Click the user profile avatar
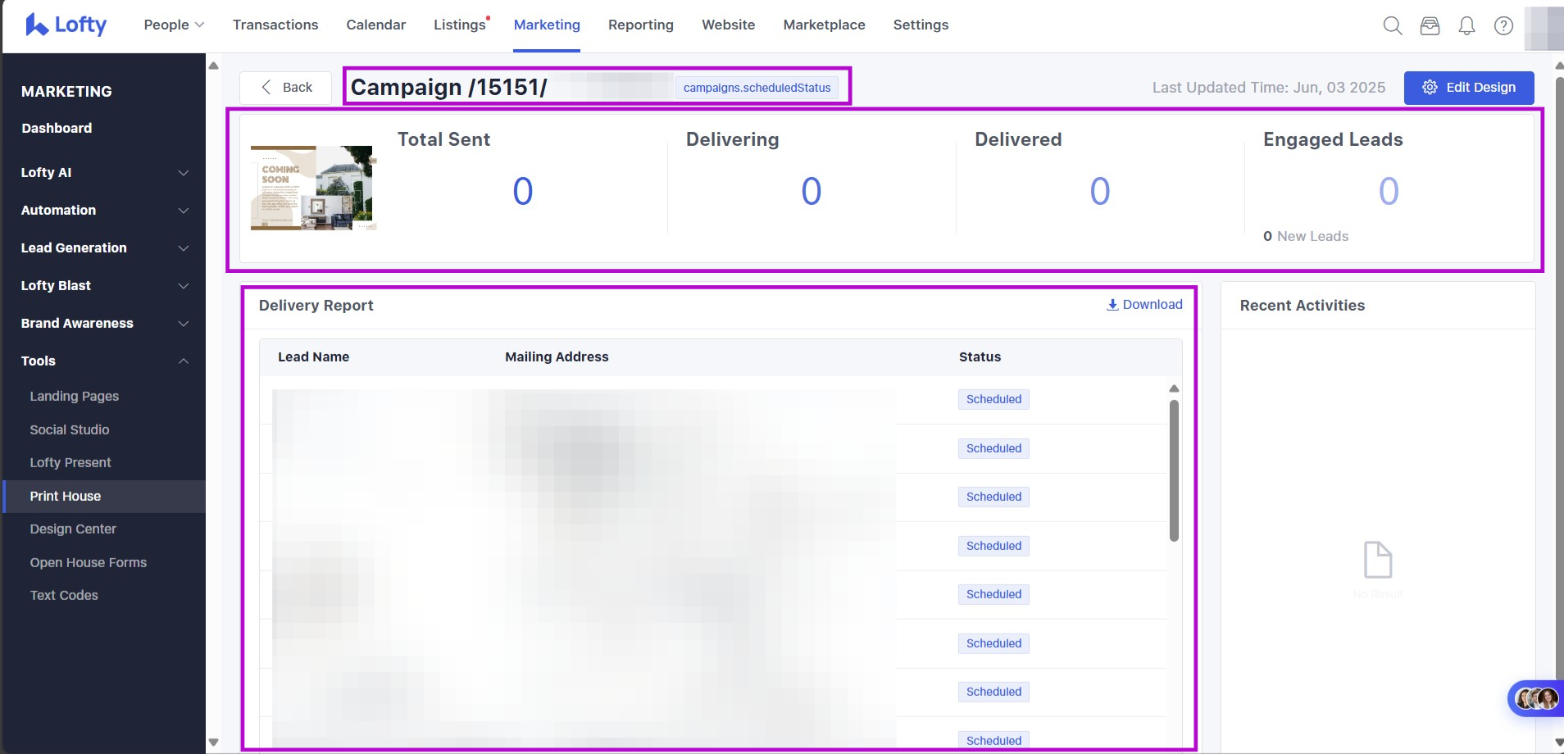Image resolution: width=1564 pixels, height=754 pixels. click(x=1544, y=27)
